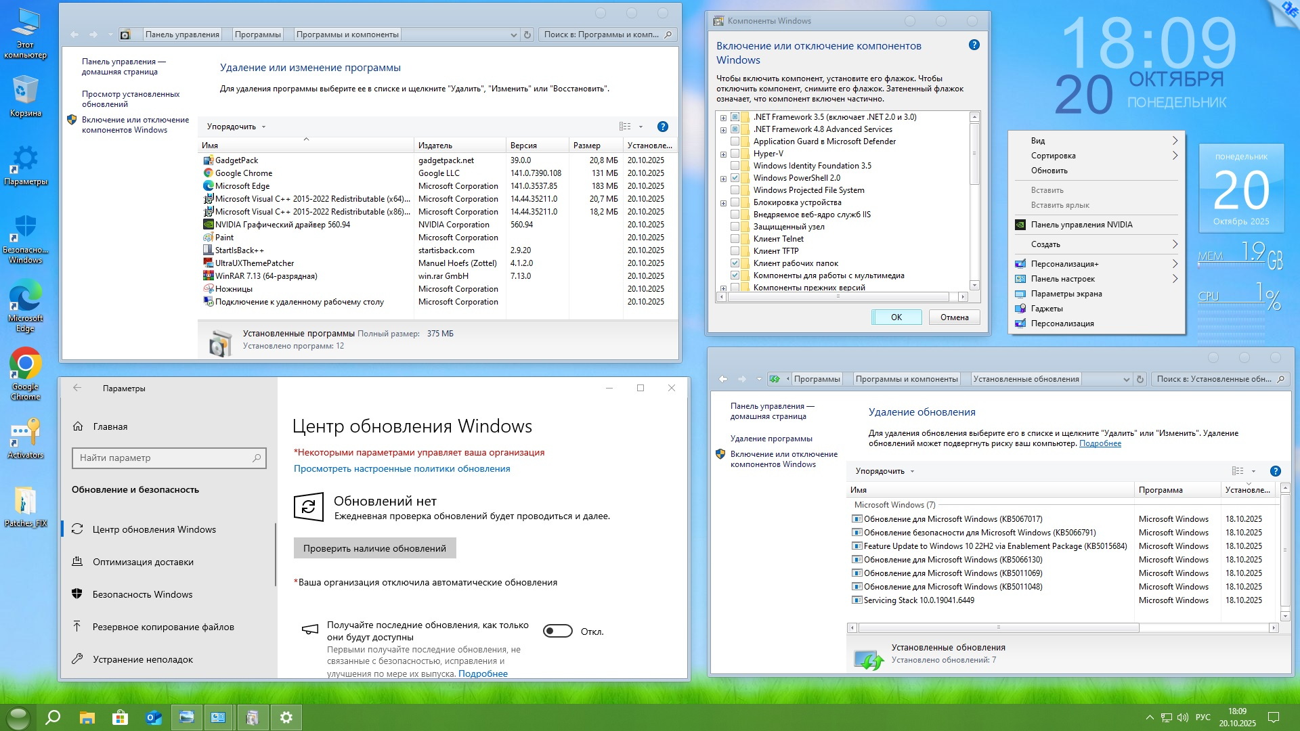Click view configured update policies link

[402, 468]
